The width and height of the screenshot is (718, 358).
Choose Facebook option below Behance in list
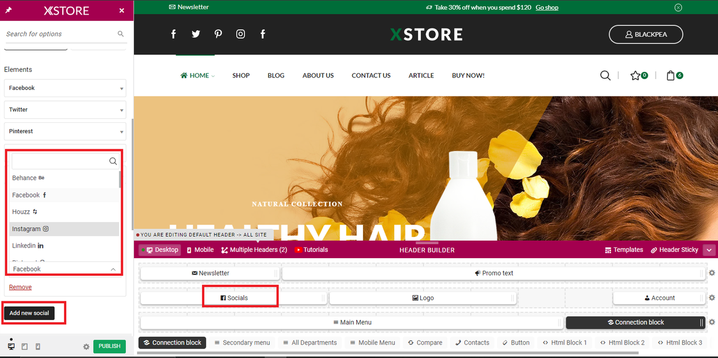point(64,195)
